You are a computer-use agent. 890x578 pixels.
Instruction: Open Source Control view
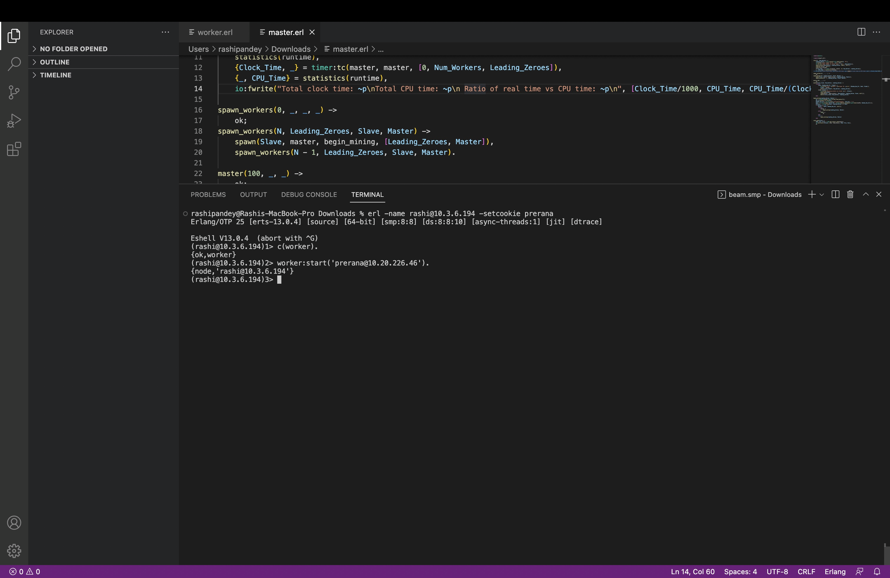click(14, 92)
